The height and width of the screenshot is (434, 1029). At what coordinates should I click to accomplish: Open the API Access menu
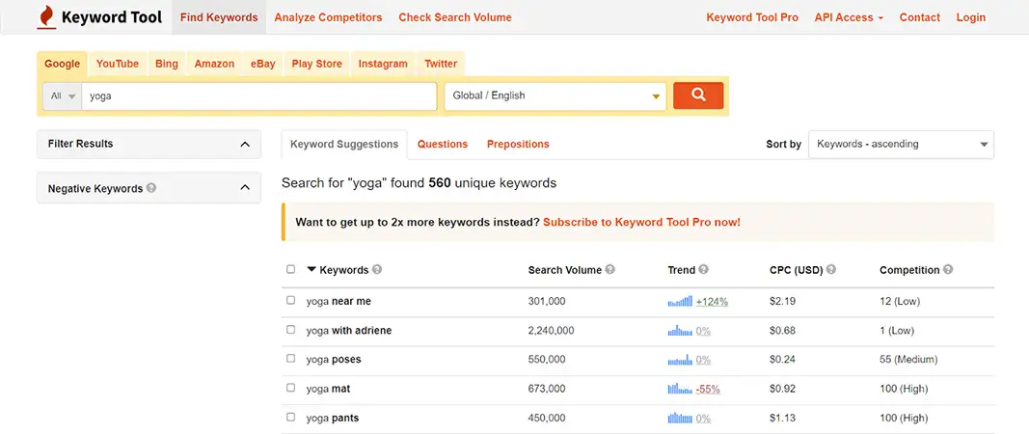coord(849,17)
